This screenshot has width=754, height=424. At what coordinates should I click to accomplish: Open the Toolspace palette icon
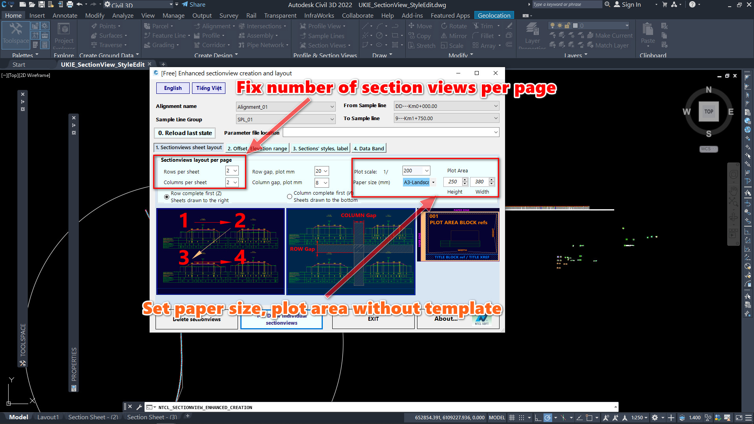pyautogui.click(x=16, y=33)
